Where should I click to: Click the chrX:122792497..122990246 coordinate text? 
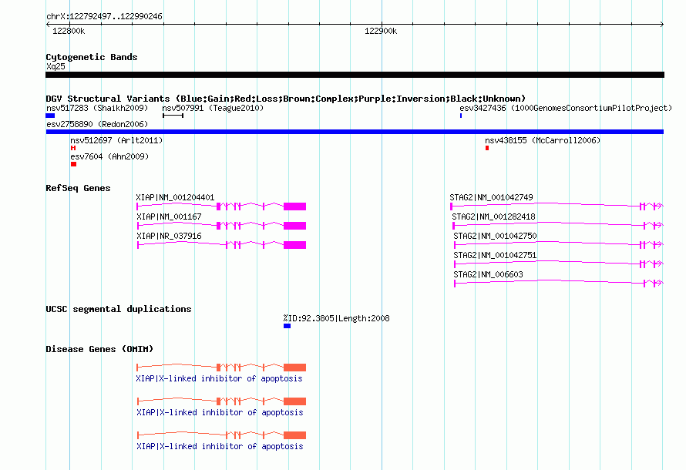point(104,17)
